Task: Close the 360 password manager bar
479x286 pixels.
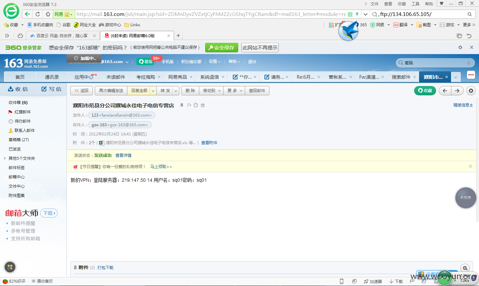Action: (x=472, y=48)
